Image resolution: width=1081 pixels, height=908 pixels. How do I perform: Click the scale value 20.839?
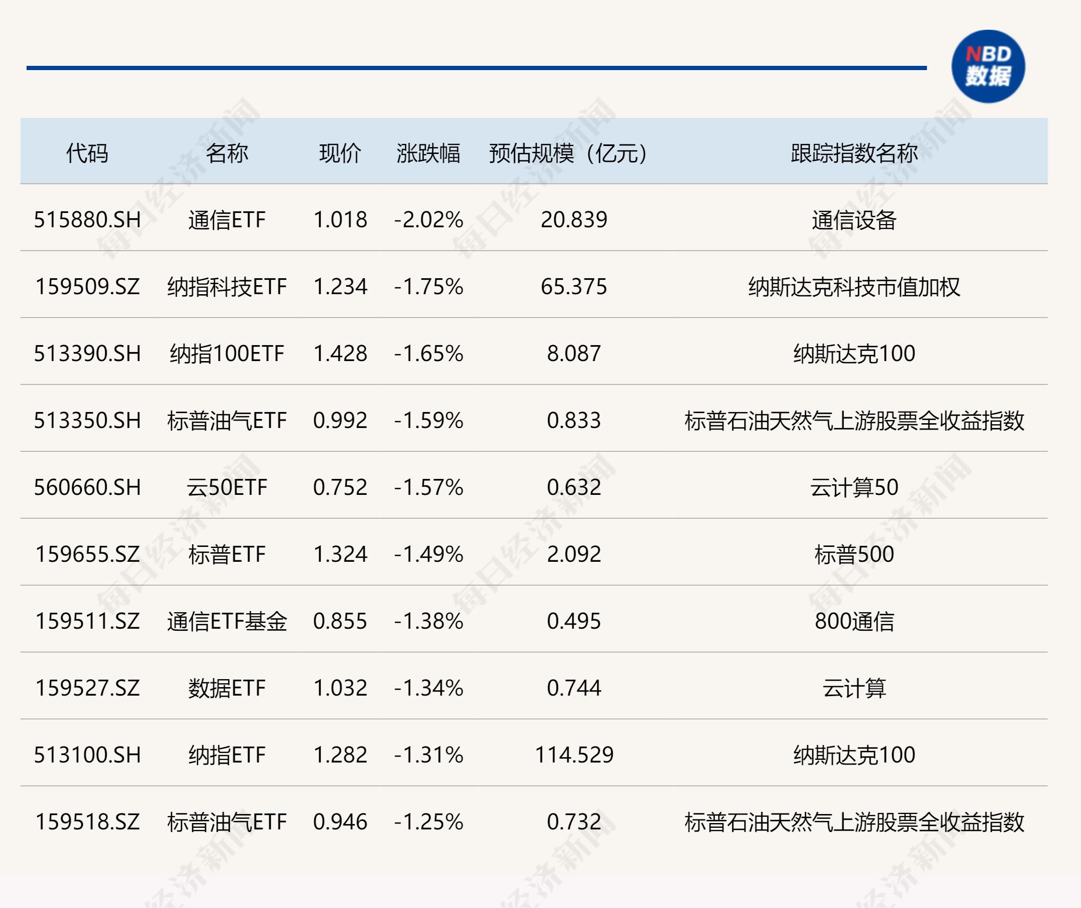click(574, 220)
